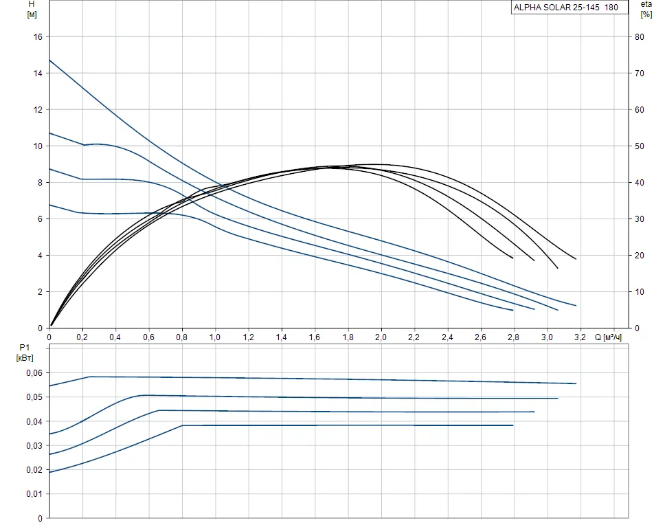Click the eta [%] efficiency axis title

pyautogui.click(x=646, y=9)
